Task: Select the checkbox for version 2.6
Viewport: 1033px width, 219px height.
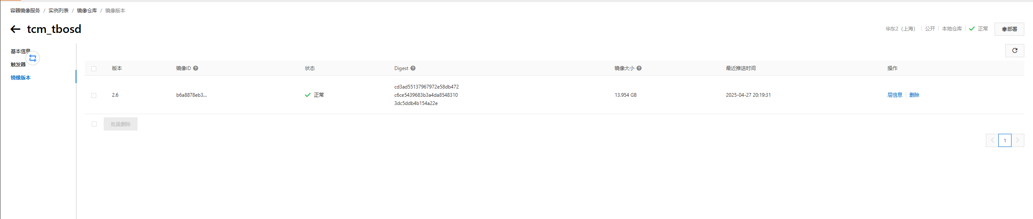Action: coord(94,96)
